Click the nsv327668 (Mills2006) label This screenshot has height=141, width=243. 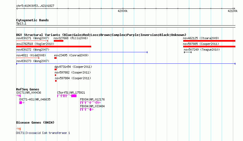(71, 38)
